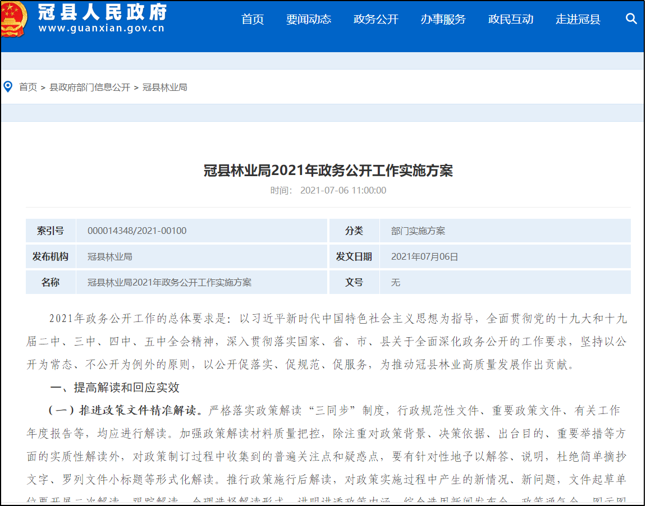Click the 部门实施方案 category value
This screenshot has width=646, height=506.
click(418, 231)
